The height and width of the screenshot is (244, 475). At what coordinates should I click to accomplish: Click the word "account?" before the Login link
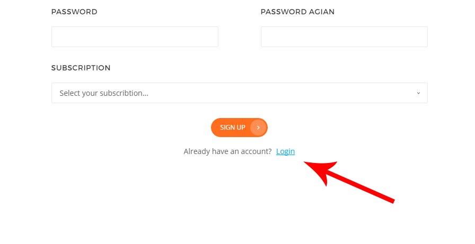point(257,151)
